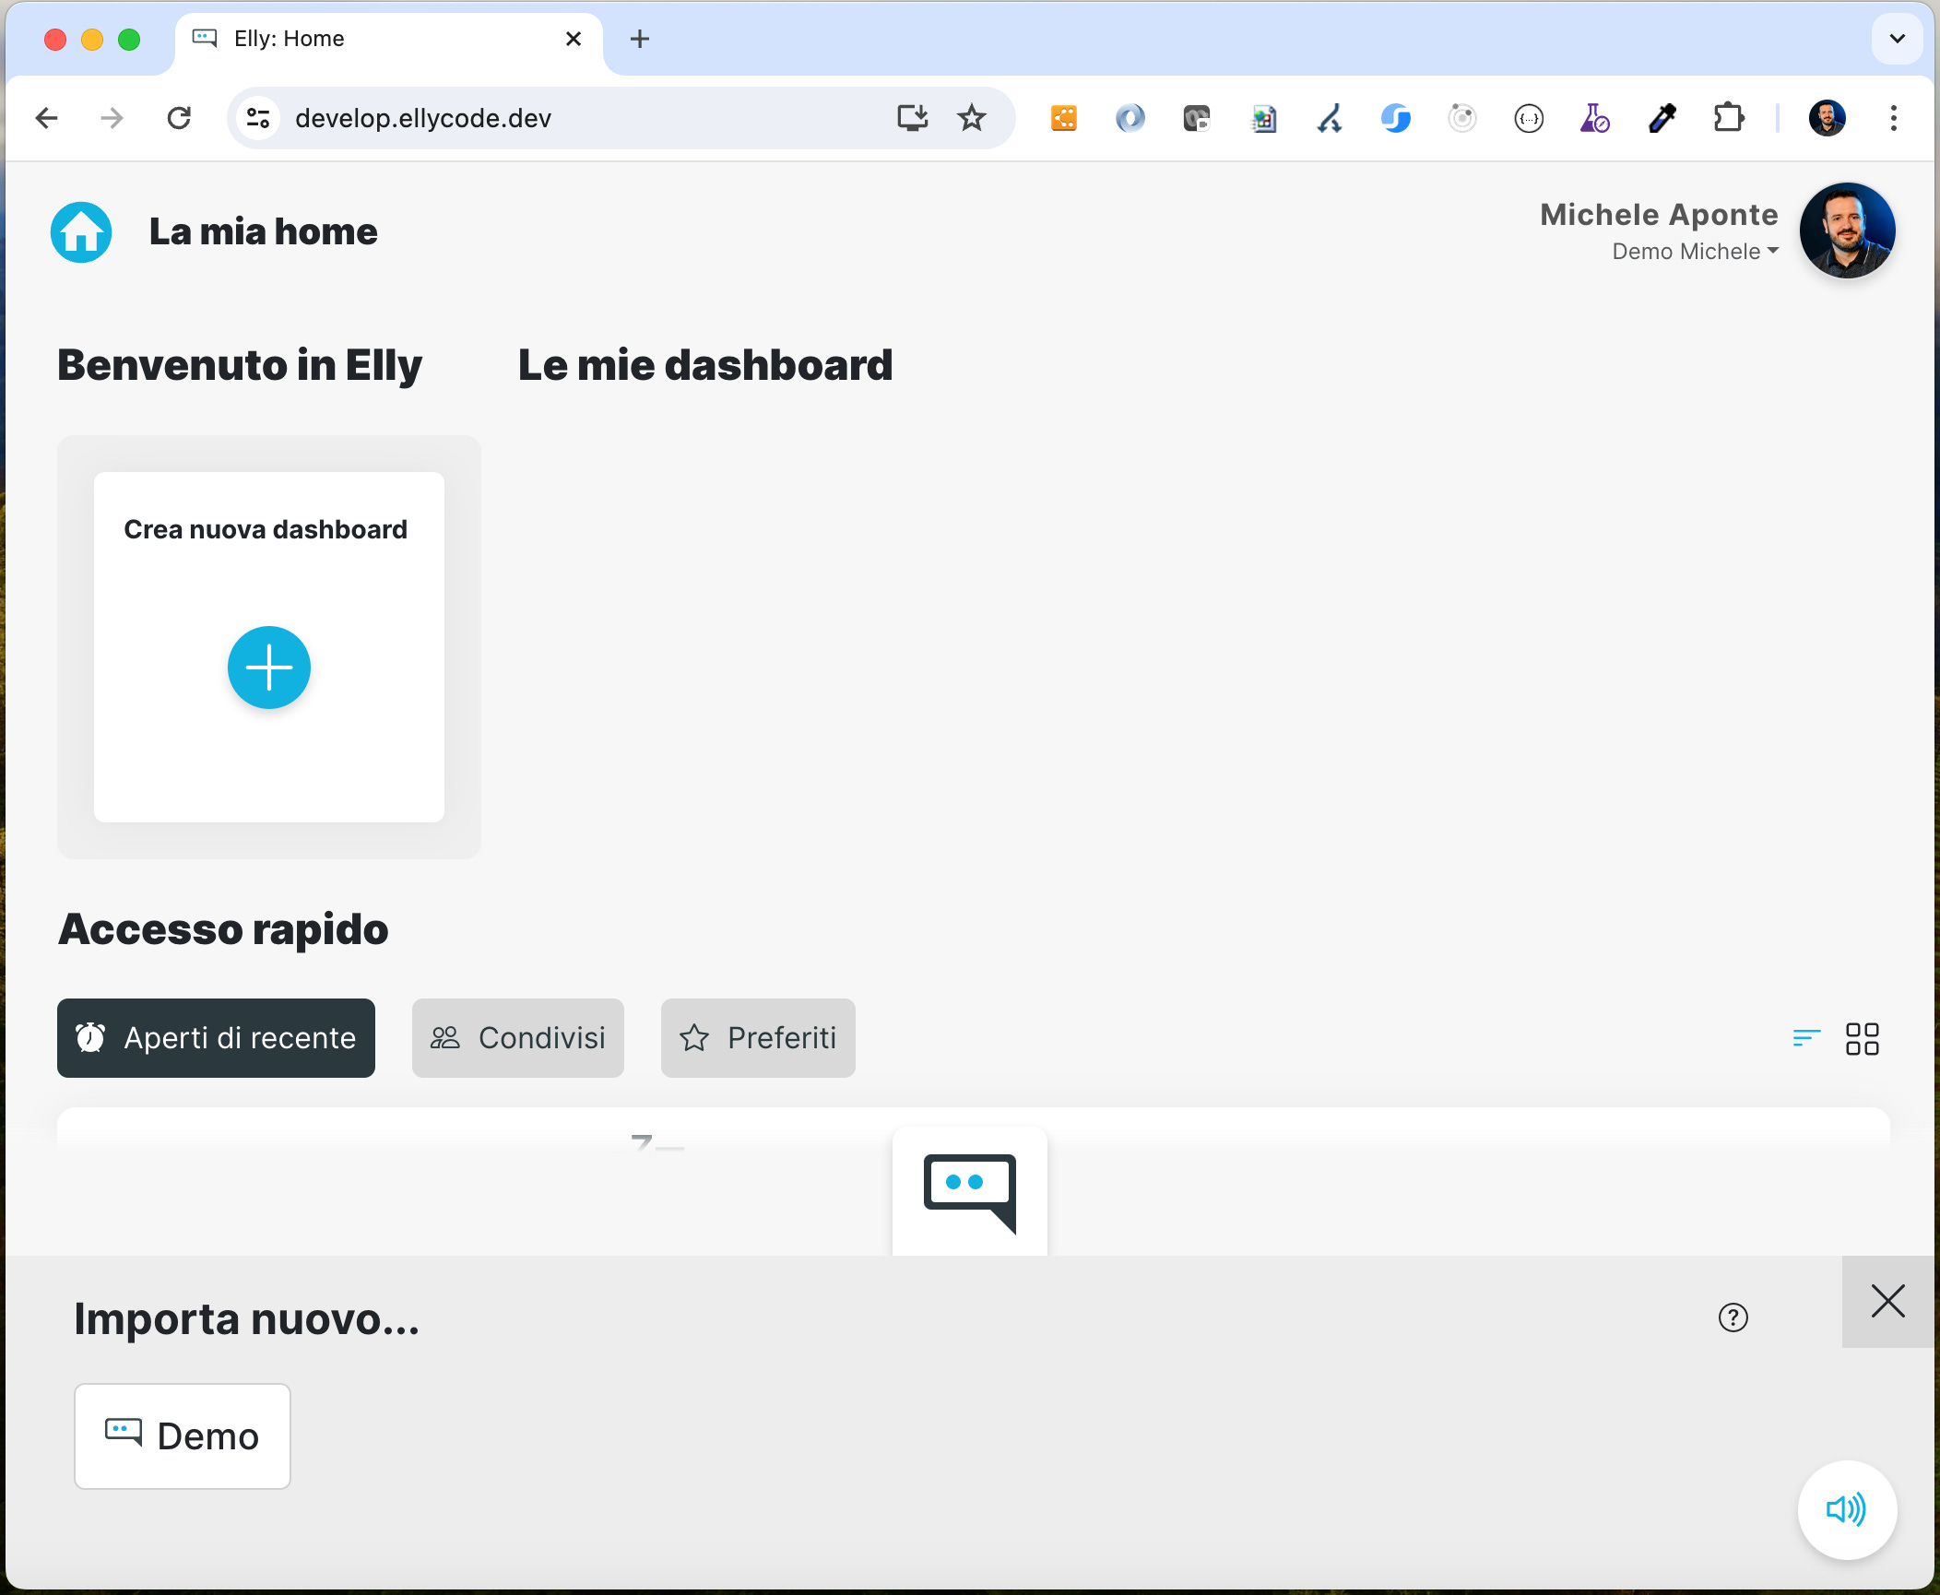
Task: Click the plus icon to create a dashboard
Action: [269, 668]
